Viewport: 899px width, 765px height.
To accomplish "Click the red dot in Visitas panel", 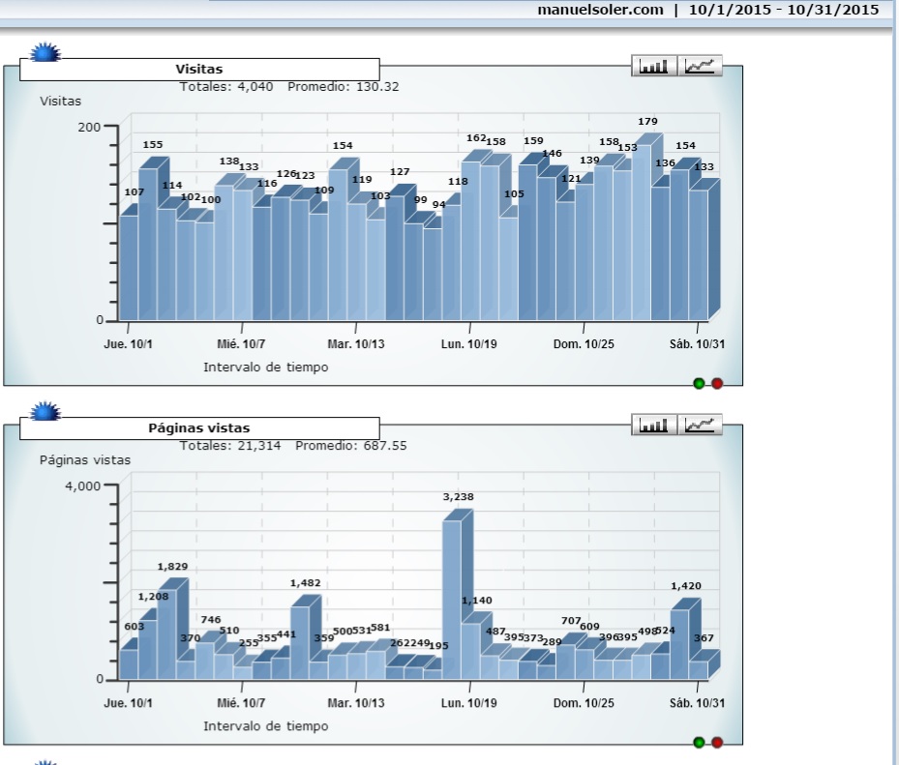I will [717, 384].
